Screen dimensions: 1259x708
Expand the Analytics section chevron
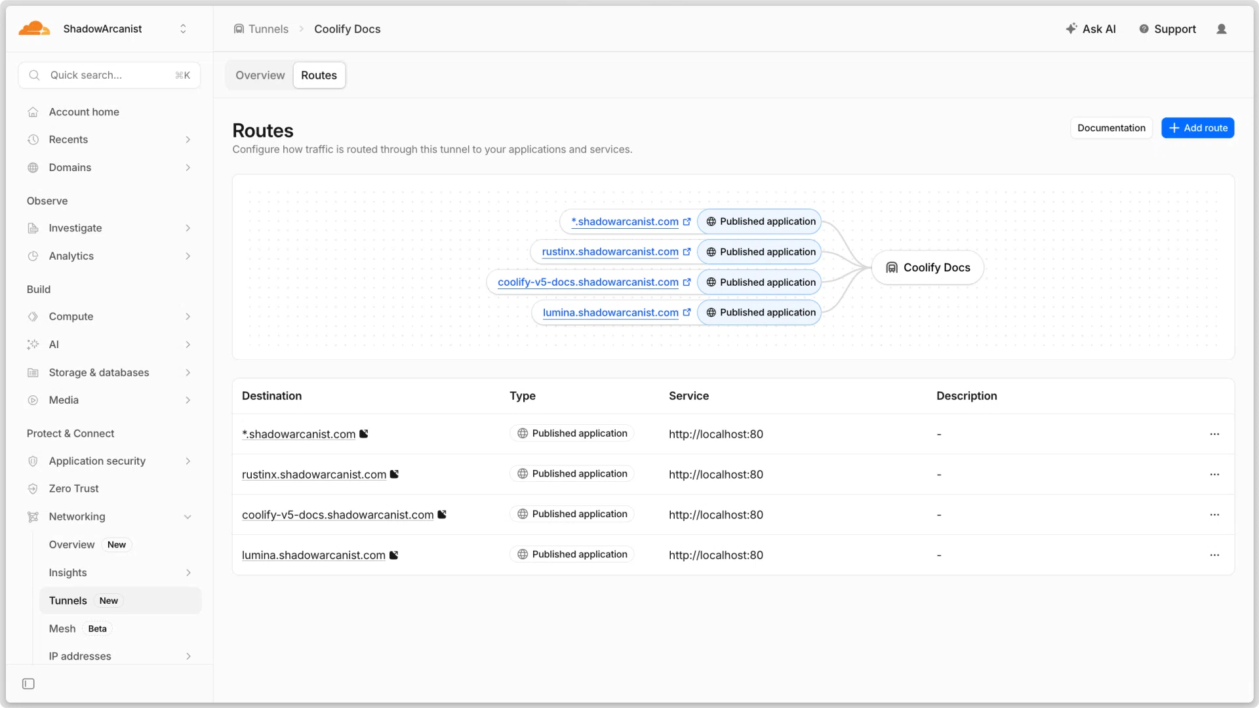coord(188,256)
